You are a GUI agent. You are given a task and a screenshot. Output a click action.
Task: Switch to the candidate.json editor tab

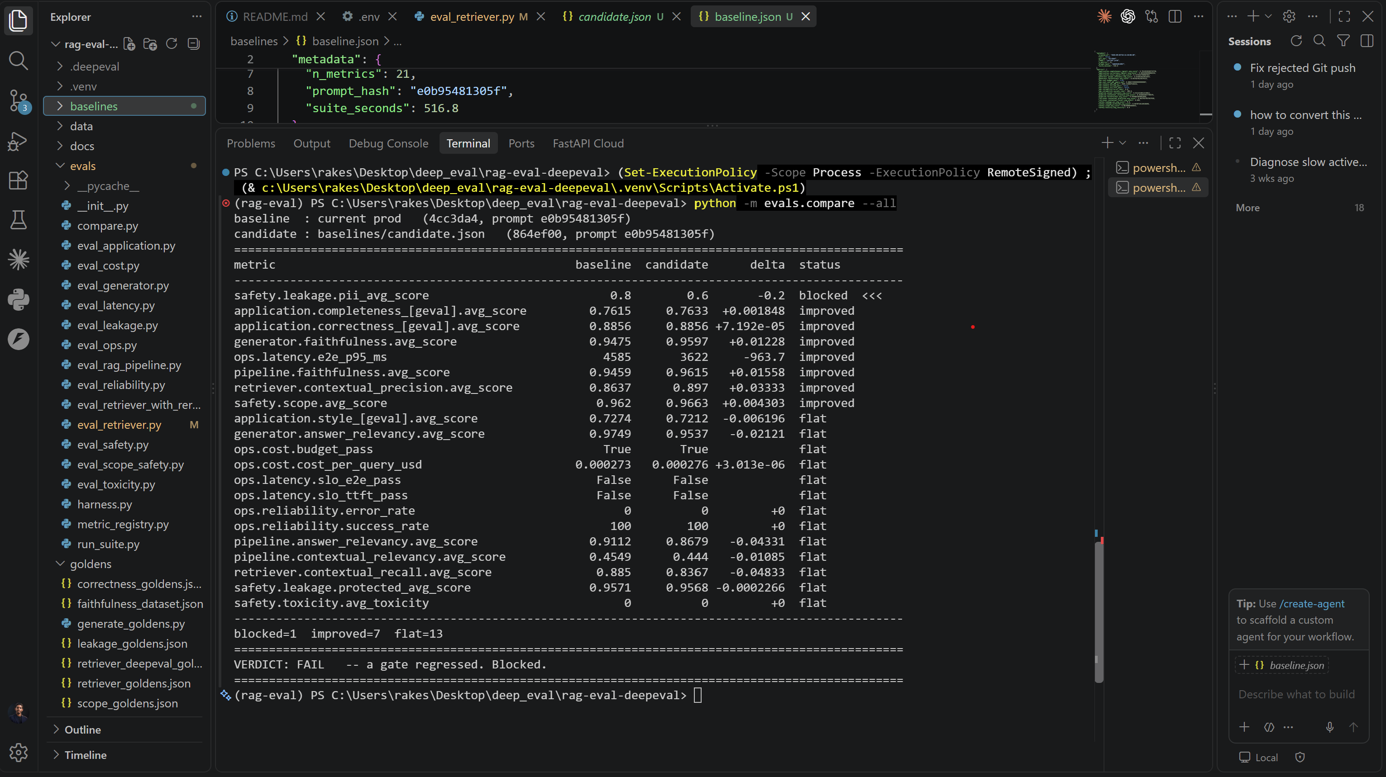[614, 17]
